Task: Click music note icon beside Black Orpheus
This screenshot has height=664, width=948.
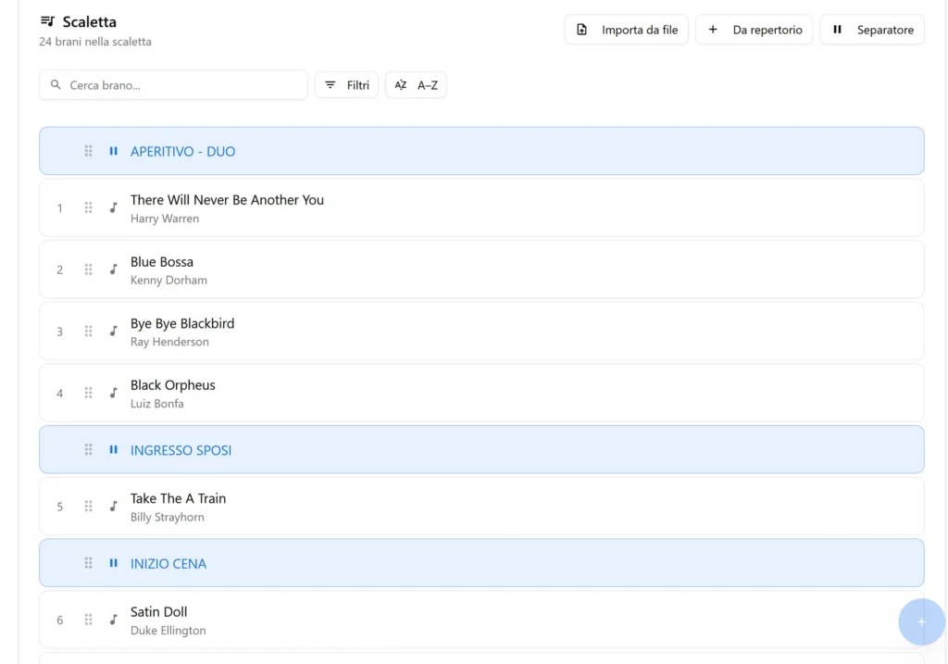Action: (114, 393)
